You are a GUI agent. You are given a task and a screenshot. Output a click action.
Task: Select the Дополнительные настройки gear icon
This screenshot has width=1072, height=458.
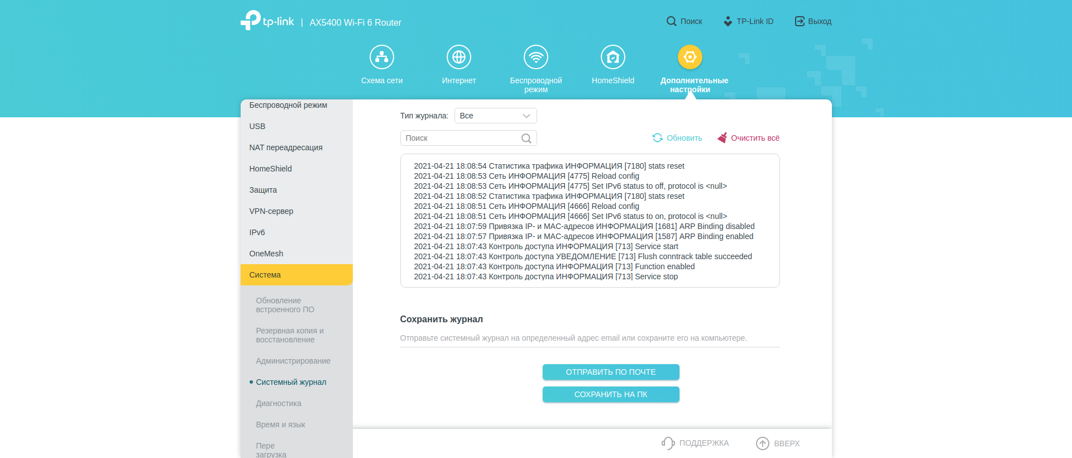pos(690,57)
